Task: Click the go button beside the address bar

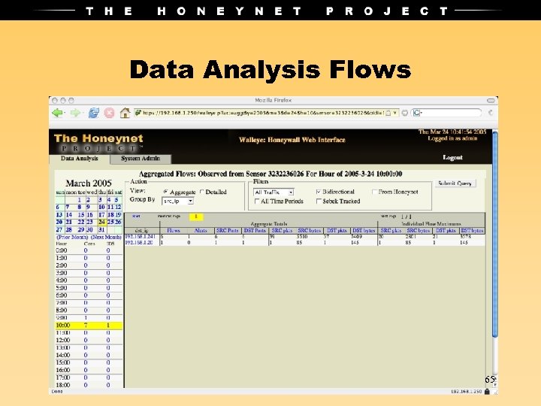Action: click(405, 113)
